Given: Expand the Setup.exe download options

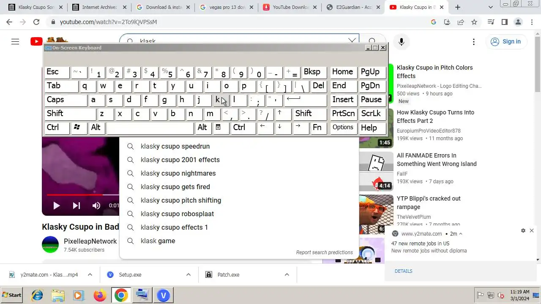Looking at the screenshot, I should pos(189,274).
